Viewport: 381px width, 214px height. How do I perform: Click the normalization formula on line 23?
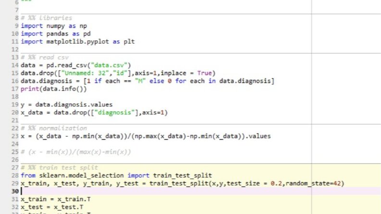click(x=146, y=136)
